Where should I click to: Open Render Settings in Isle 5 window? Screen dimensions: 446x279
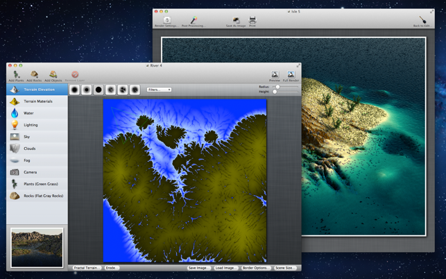point(166,22)
